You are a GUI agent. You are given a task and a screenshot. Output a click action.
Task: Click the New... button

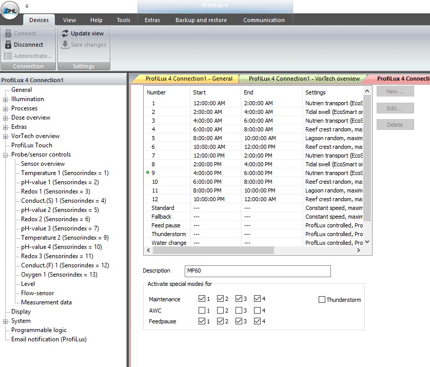[395, 91]
